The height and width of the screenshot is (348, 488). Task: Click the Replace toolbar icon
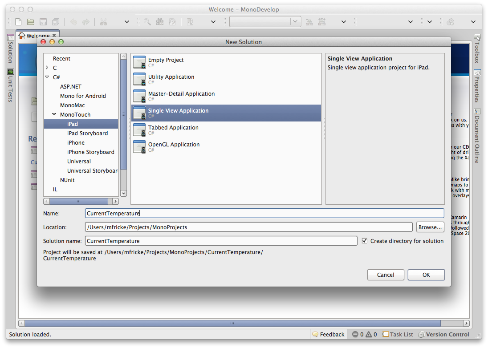172,22
